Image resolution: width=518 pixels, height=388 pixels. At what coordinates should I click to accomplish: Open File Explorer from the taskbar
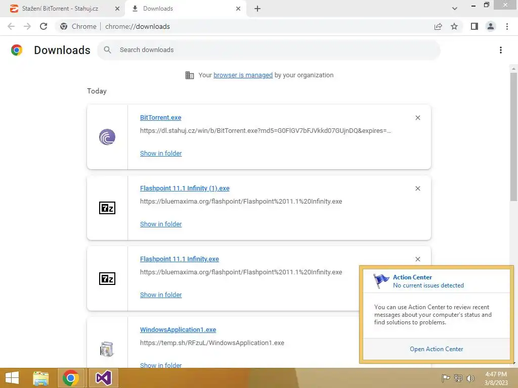(40, 378)
